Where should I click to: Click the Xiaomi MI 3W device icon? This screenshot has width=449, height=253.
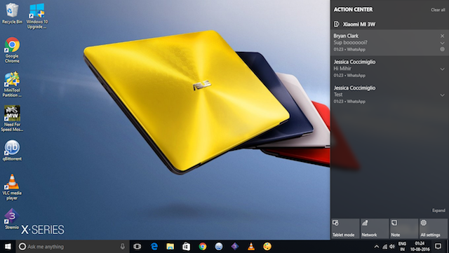tap(337, 25)
